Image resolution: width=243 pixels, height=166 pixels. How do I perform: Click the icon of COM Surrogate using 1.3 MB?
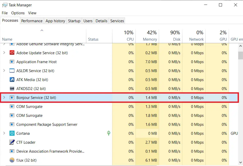pos(12,107)
